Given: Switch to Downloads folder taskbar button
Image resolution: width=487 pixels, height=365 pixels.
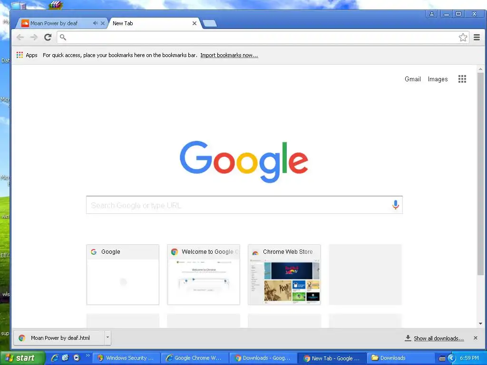Looking at the screenshot, I should [400, 358].
